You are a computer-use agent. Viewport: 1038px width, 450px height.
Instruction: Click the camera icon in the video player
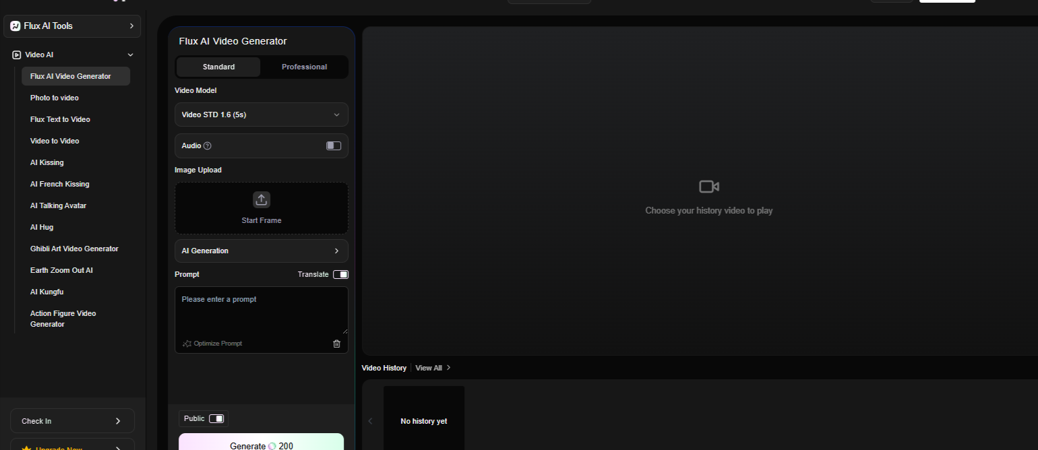click(709, 187)
